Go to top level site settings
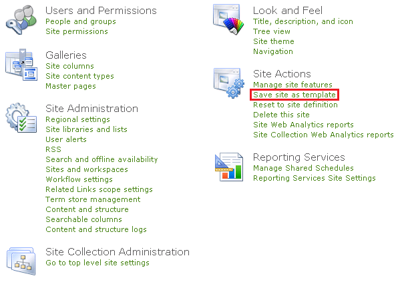The image size is (402, 286). (97, 263)
